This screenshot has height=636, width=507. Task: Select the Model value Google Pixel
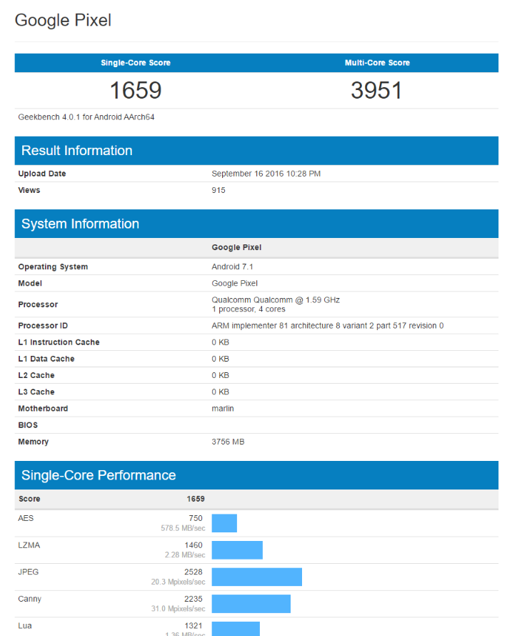point(234,284)
